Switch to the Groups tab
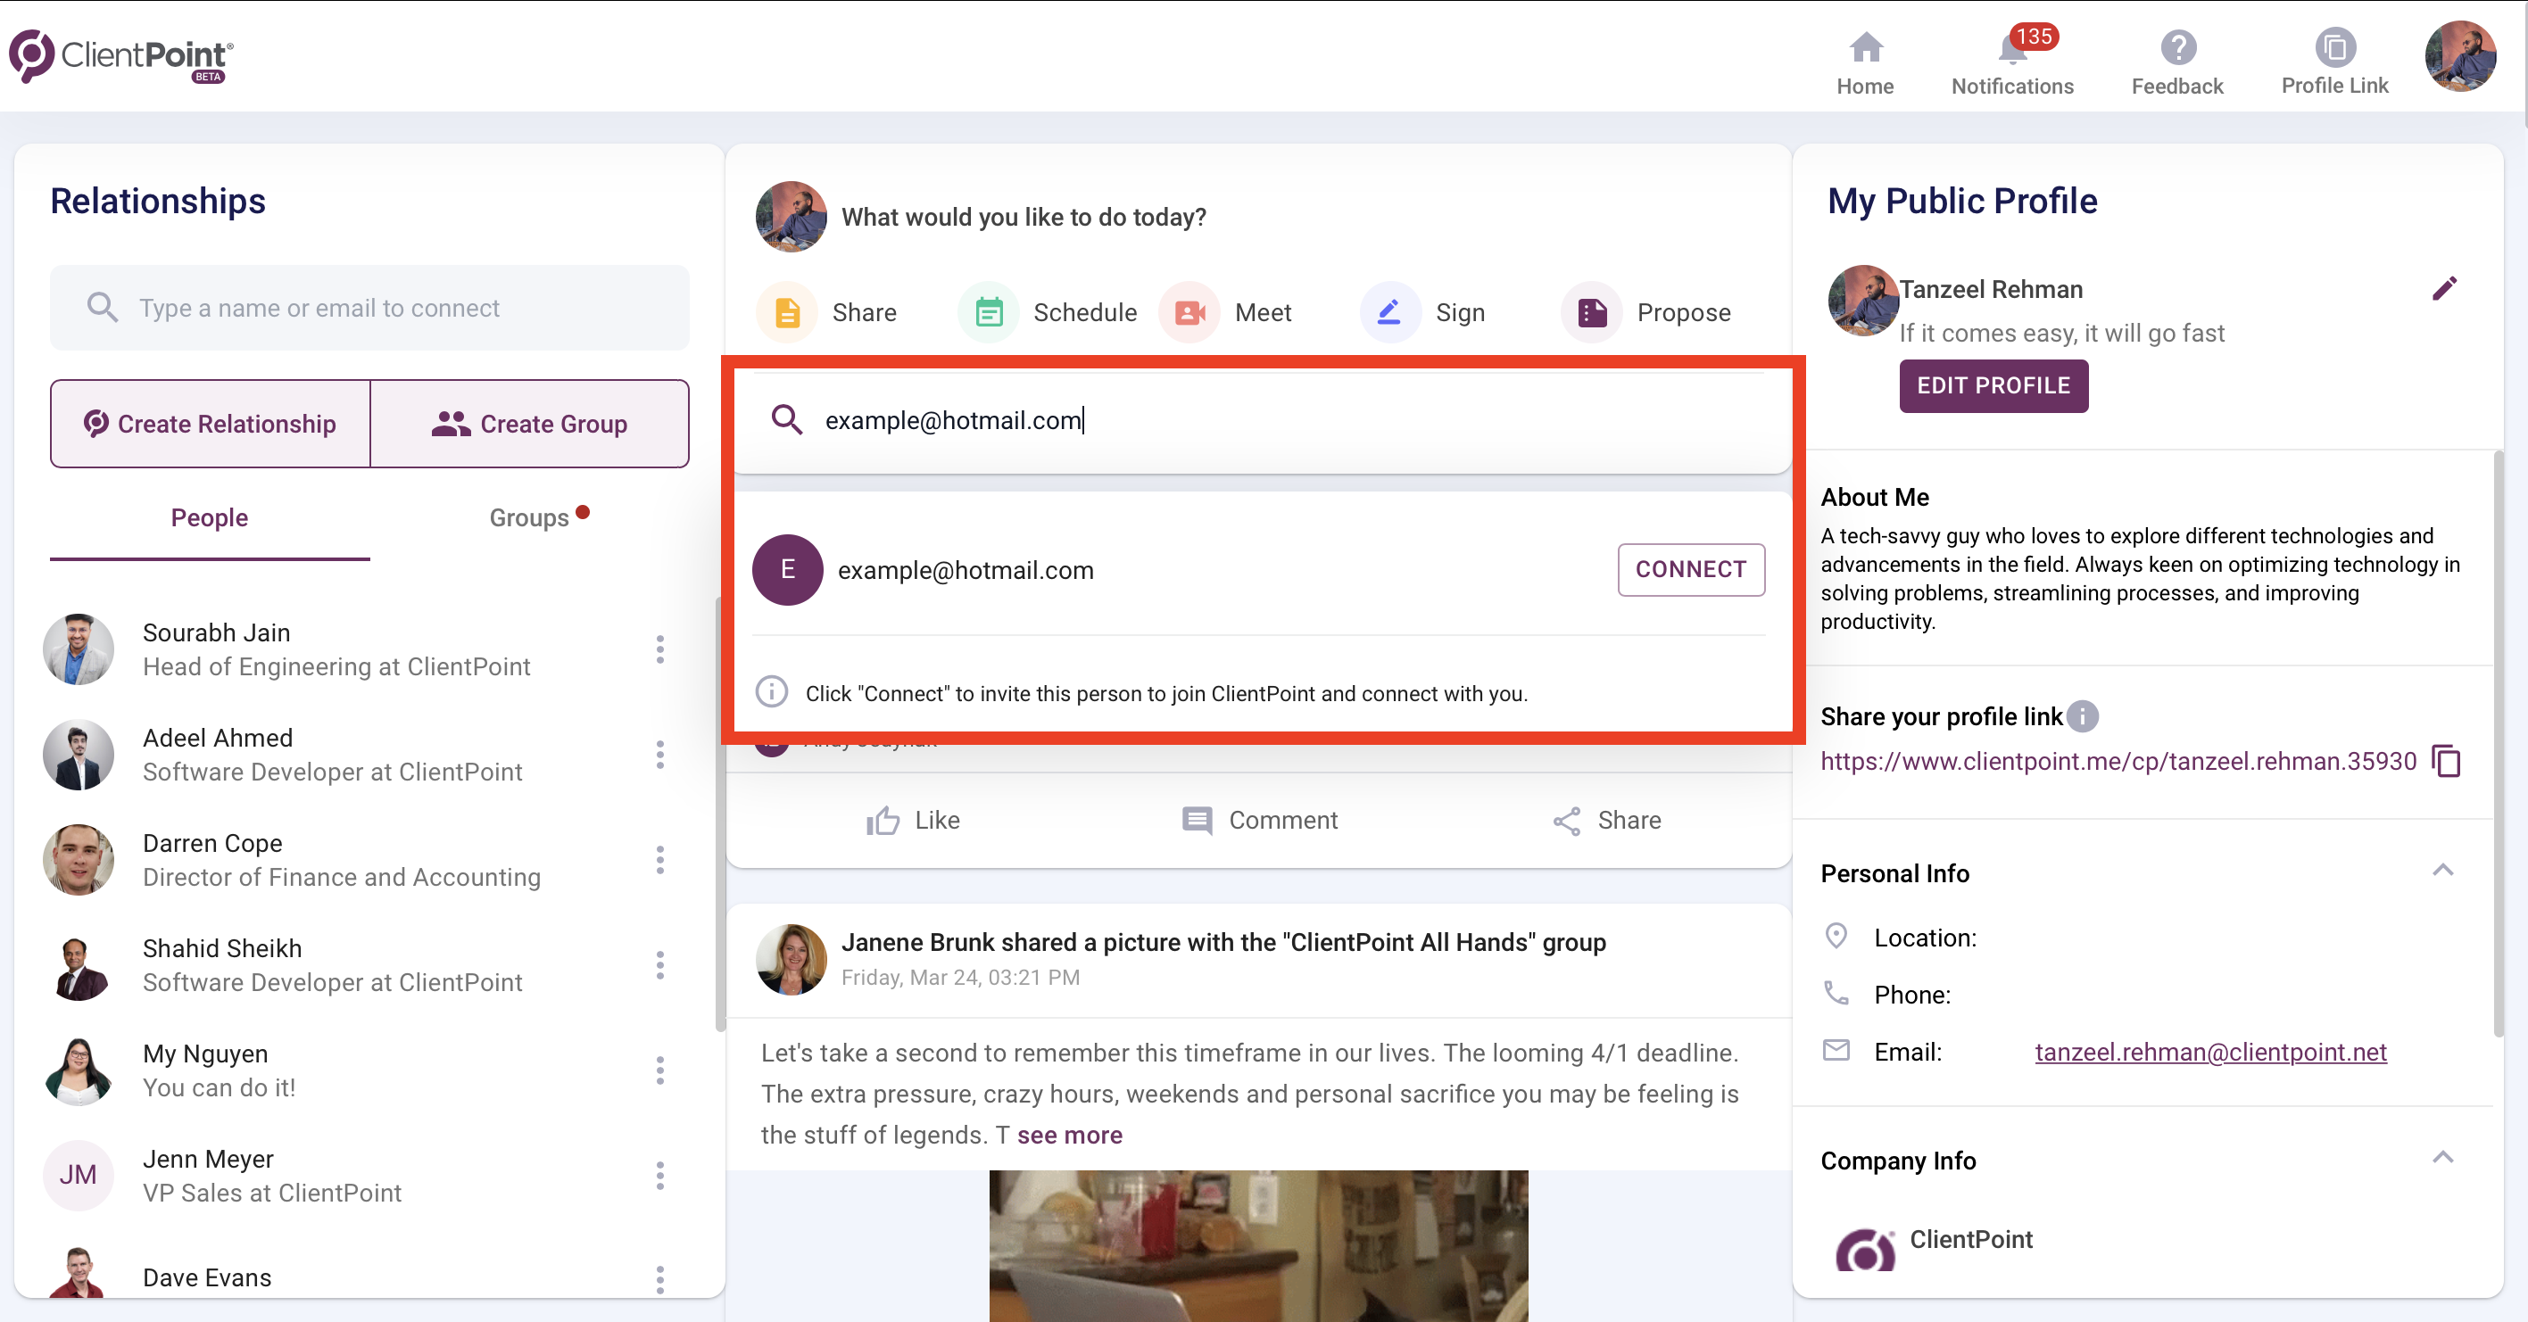 pyautogui.click(x=529, y=517)
